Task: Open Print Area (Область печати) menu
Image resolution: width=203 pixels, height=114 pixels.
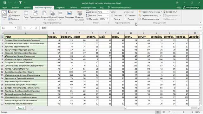Action: [52, 16]
